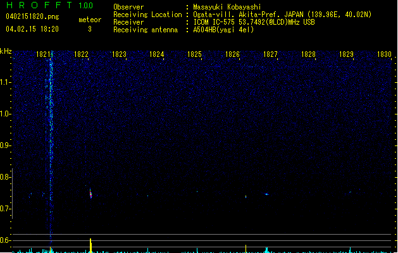Click the 0.7 kHz frequency axis label

coord(6,209)
